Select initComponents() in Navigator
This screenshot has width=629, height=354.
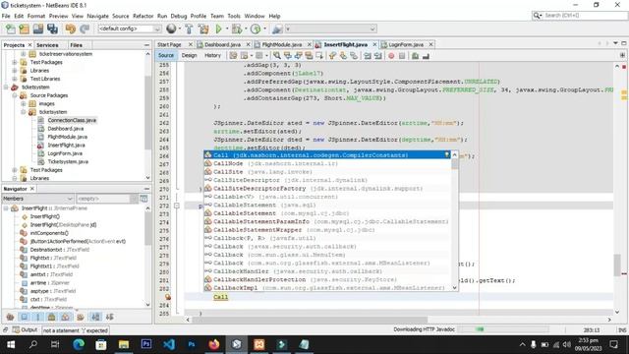pyautogui.click(x=49, y=233)
